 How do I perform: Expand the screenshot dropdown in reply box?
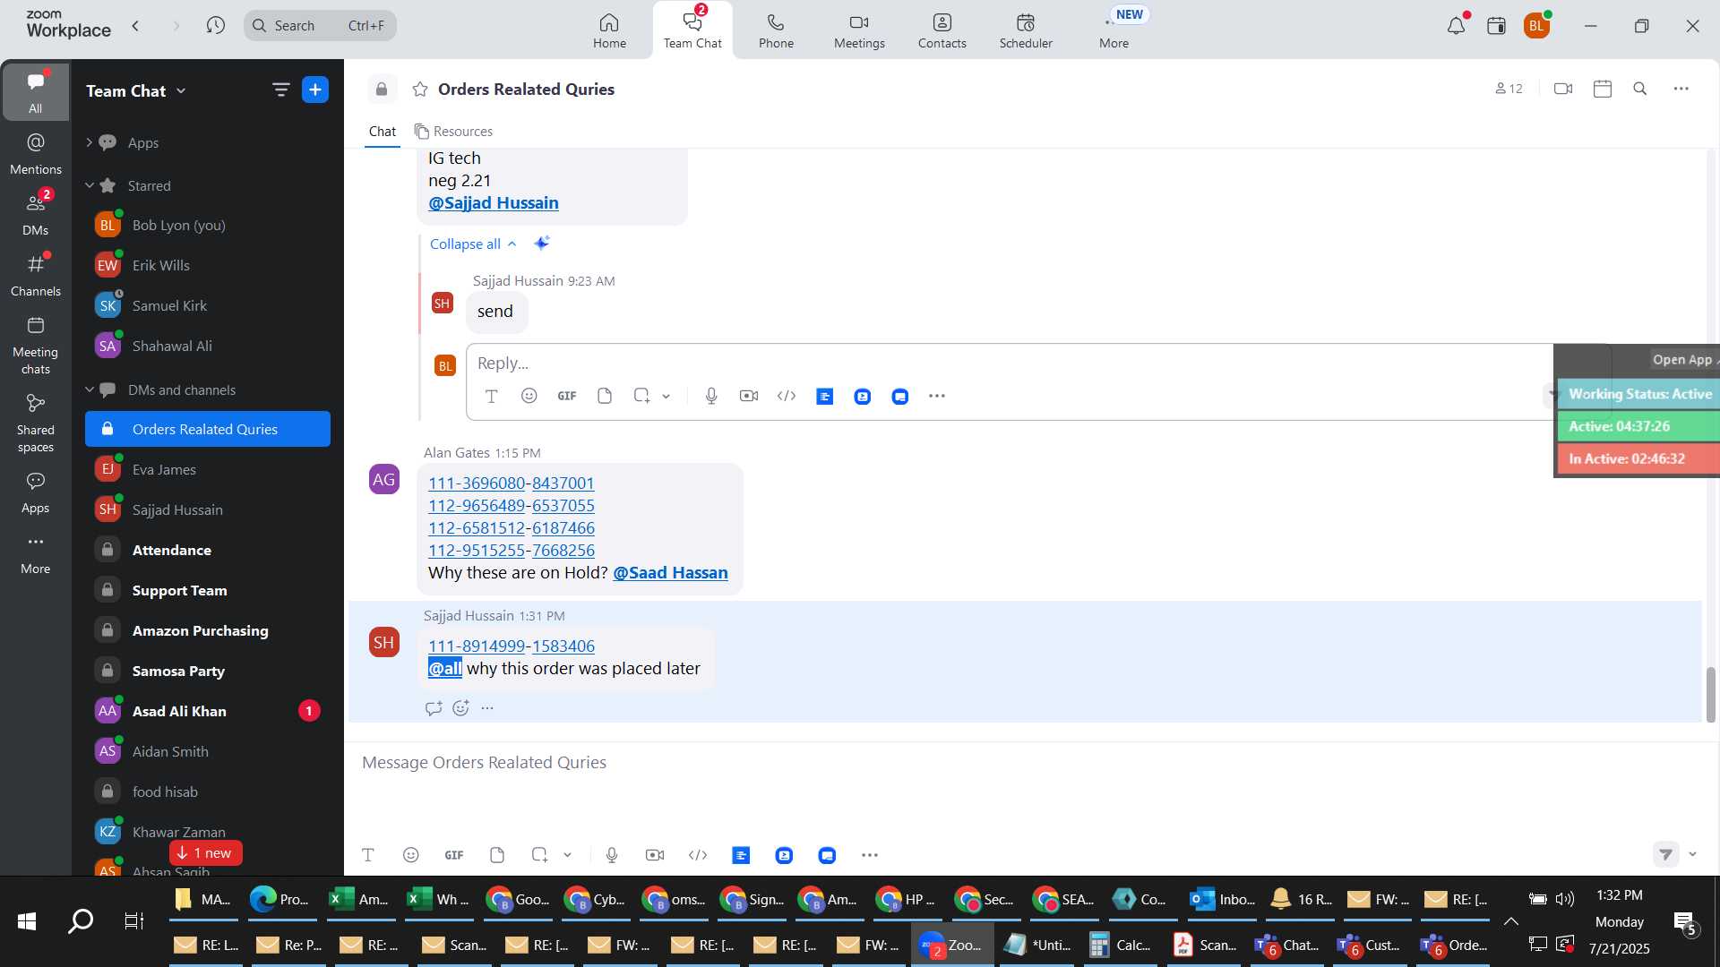click(x=666, y=396)
